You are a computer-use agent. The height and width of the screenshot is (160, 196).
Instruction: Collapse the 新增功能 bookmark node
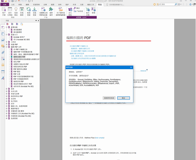[7, 27]
